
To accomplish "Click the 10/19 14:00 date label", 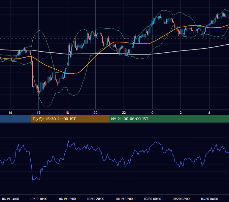I will [x=10, y=199].
